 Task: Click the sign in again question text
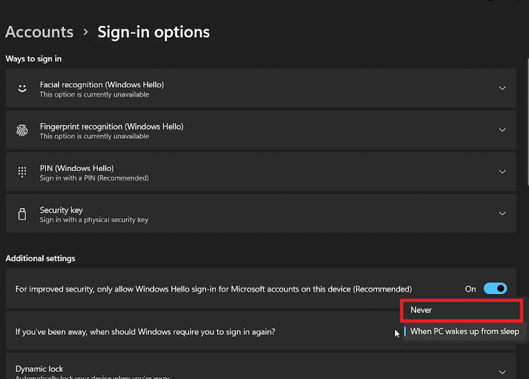click(x=145, y=332)
